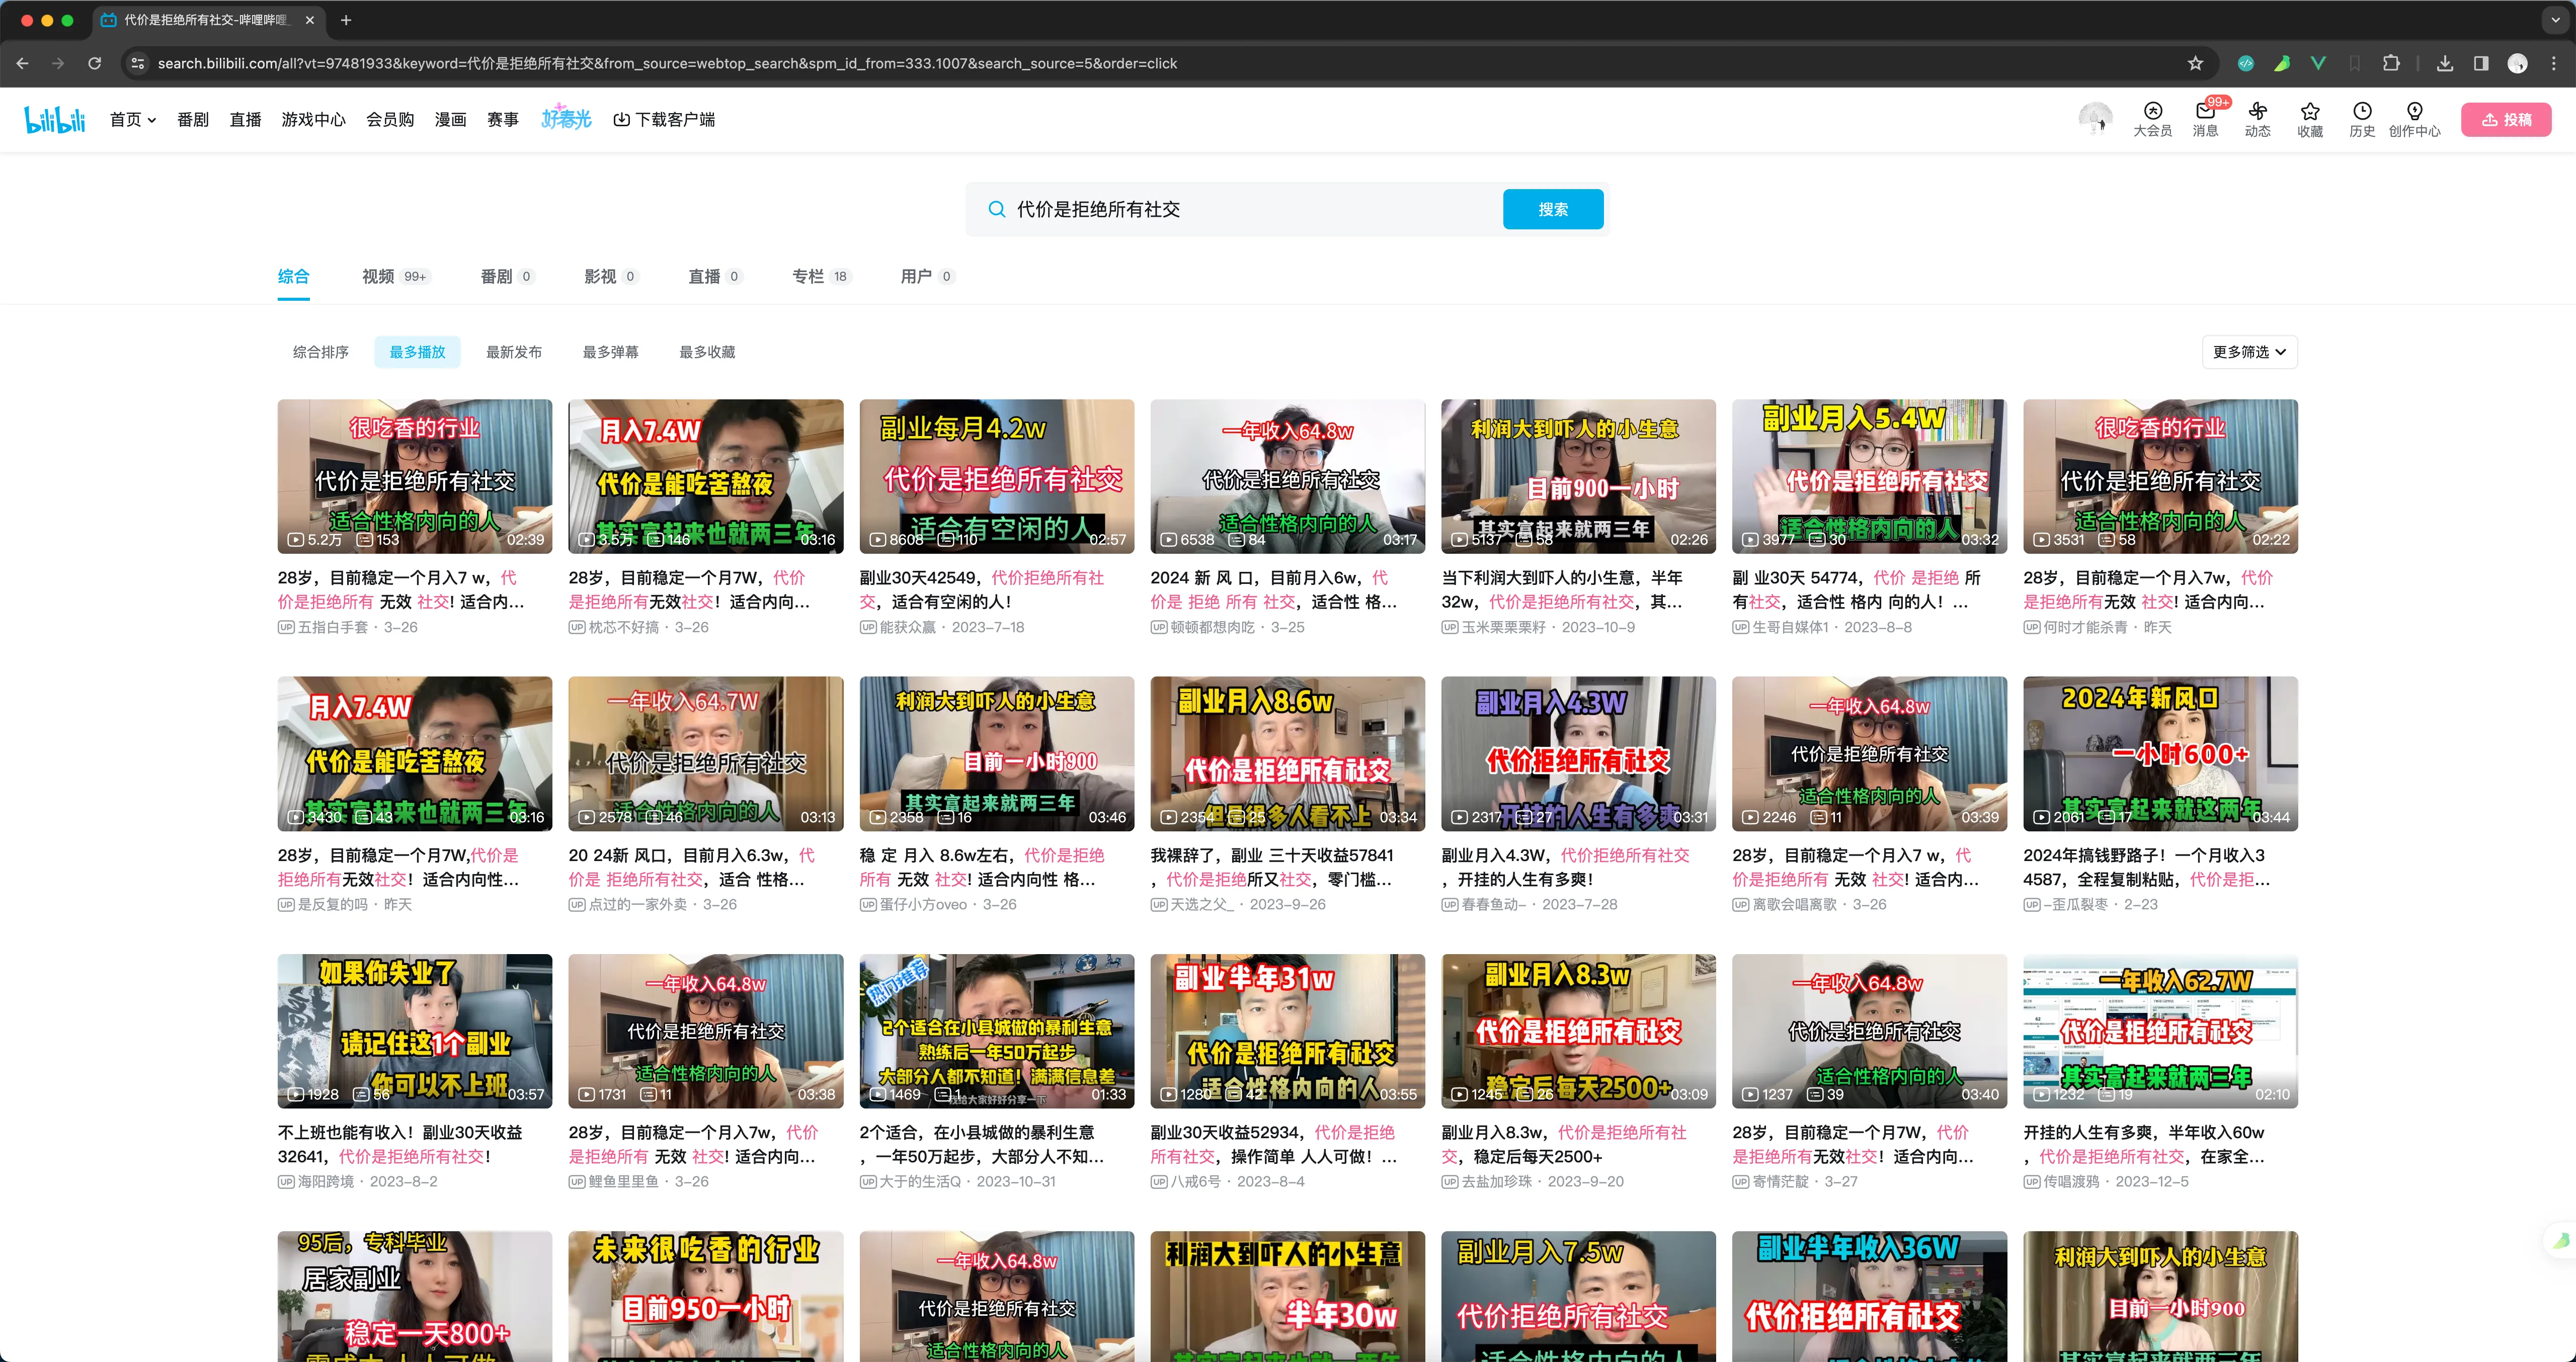This screenshot has width=2576, height=1362.
Task: Open the 大会员 icon in header
Action: point(2152,119)
